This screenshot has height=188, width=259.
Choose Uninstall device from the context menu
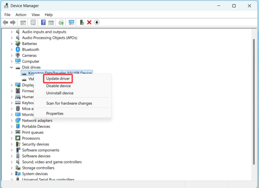tap(60, 93)
